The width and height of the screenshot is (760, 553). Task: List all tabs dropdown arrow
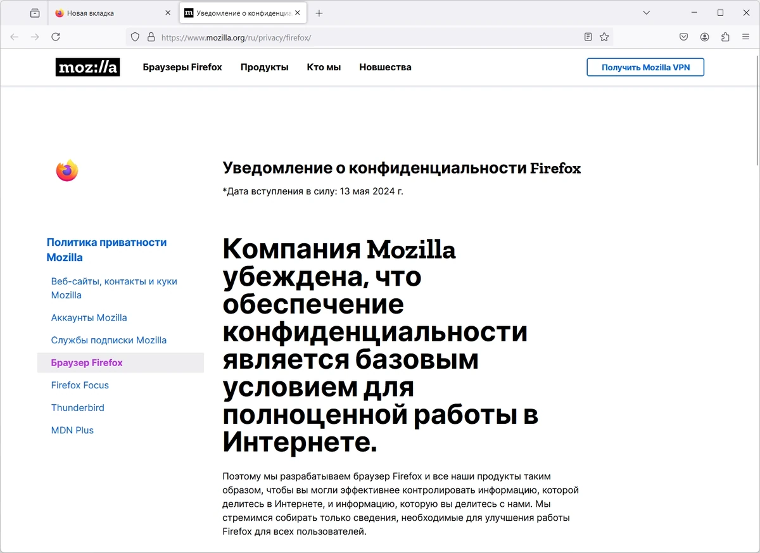646,13
